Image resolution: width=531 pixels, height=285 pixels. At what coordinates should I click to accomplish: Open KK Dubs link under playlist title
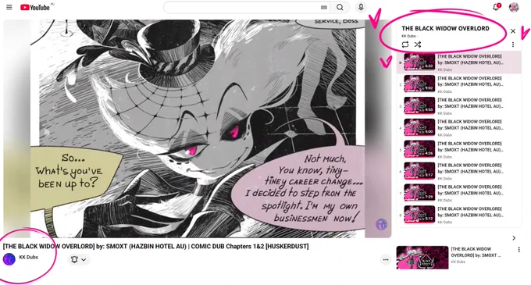coord(408,36)
